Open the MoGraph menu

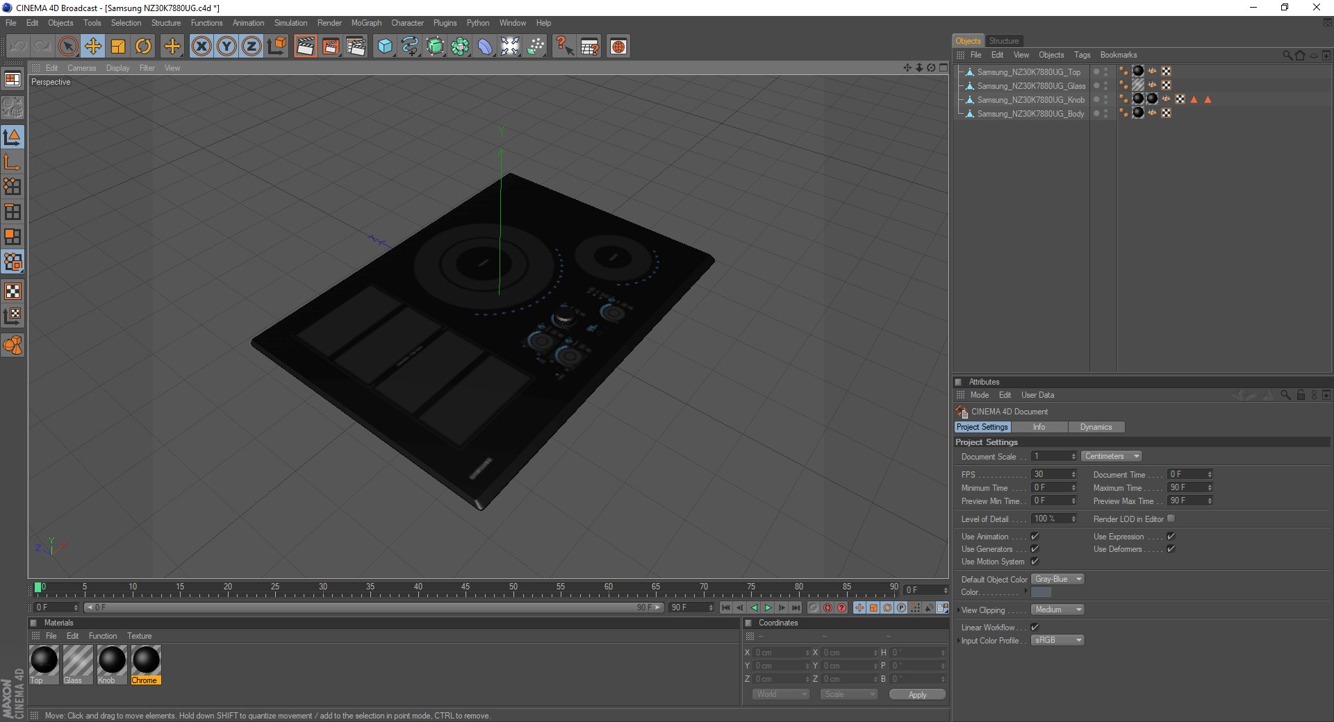tap(366, 23)
